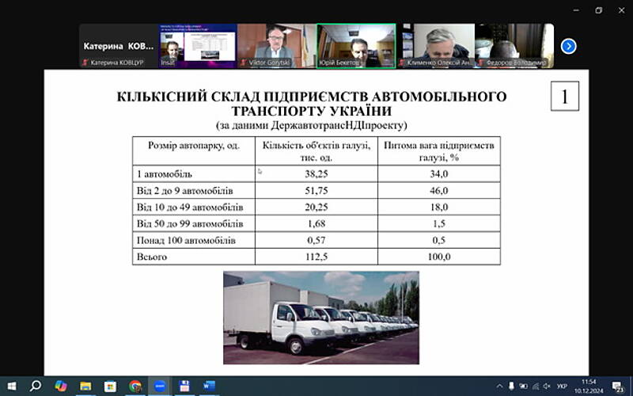The width and height of the screenshot is (633, 396).
Task: Open floppy-disk app in taskbar
Action: pos(184,386)
